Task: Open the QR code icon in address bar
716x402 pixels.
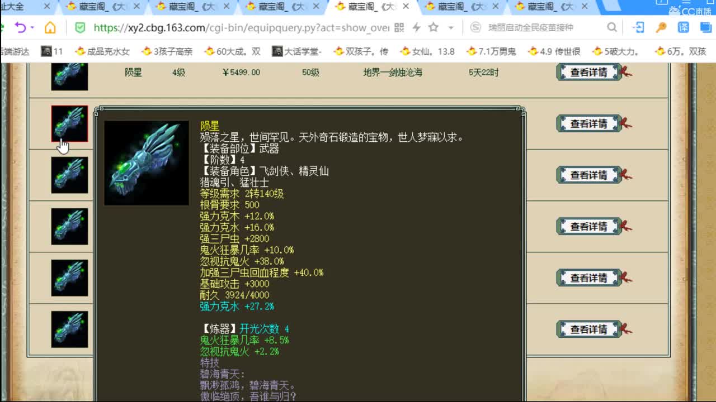Action: click(x=399, y=27)
